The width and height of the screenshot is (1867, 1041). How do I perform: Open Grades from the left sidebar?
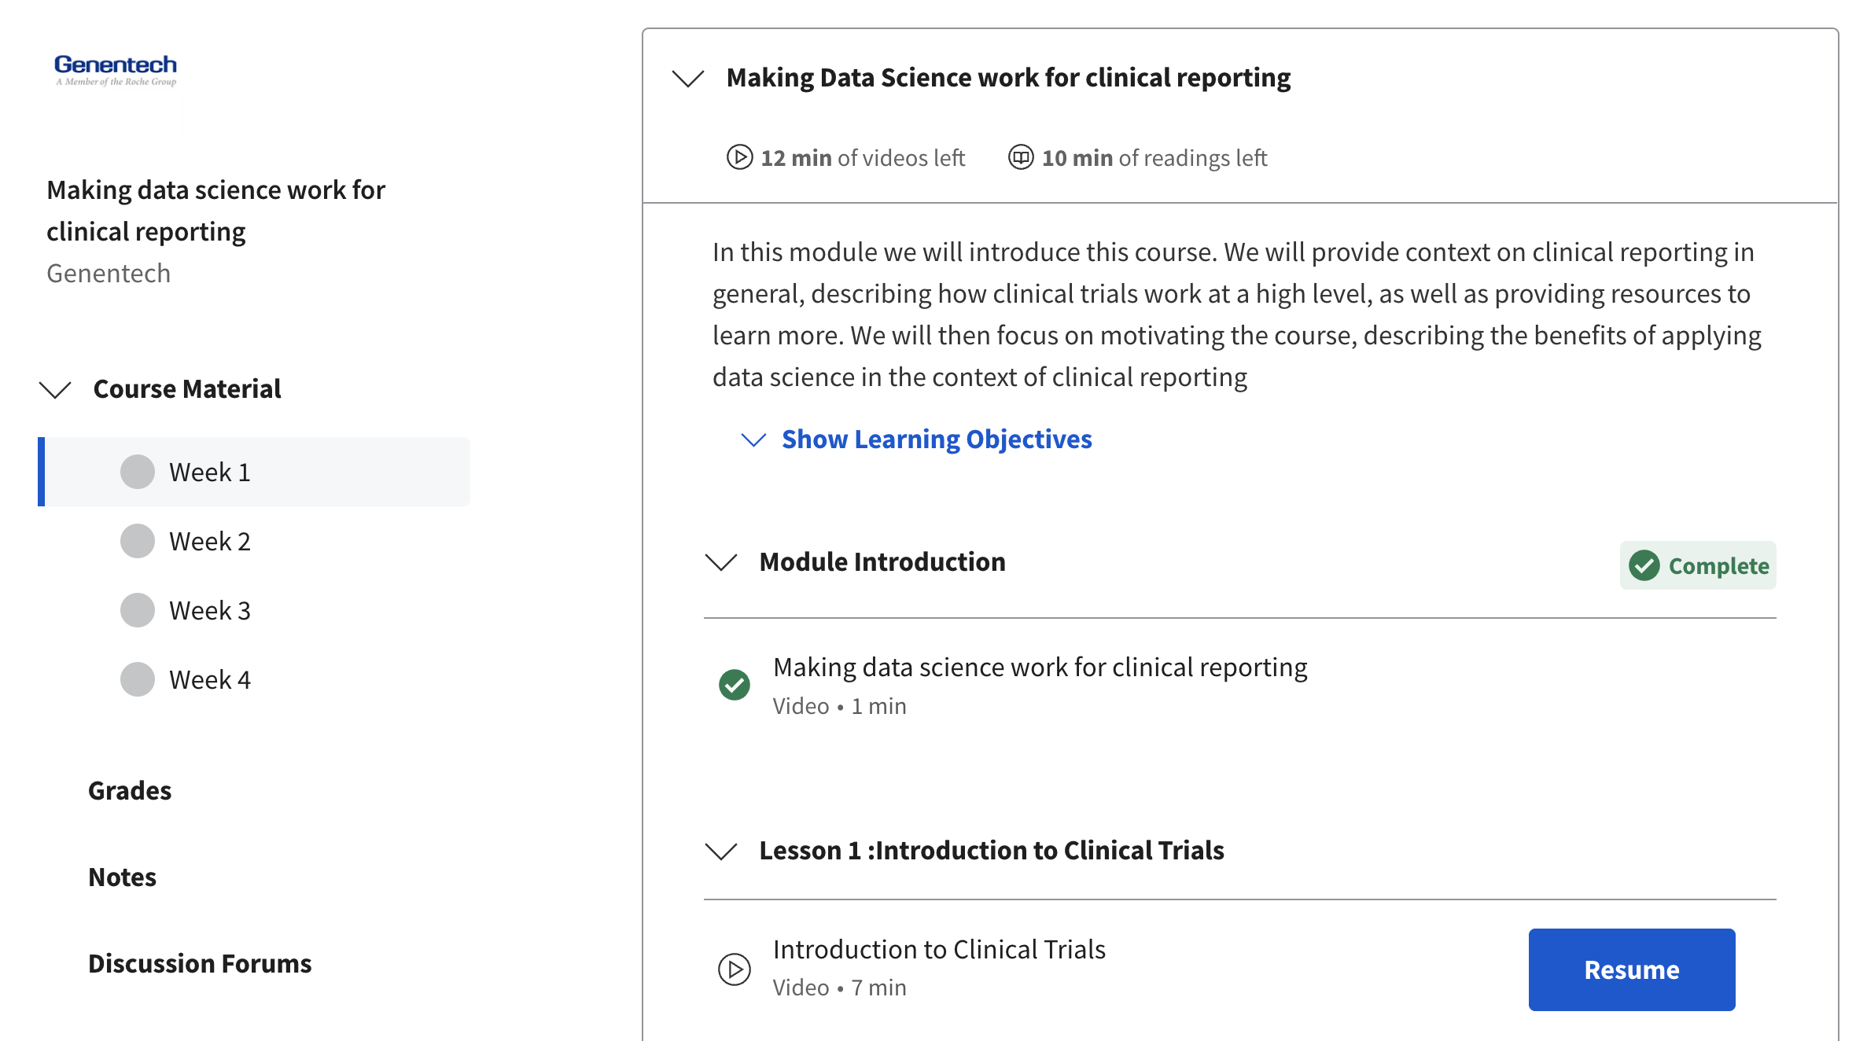click(131, 789)
